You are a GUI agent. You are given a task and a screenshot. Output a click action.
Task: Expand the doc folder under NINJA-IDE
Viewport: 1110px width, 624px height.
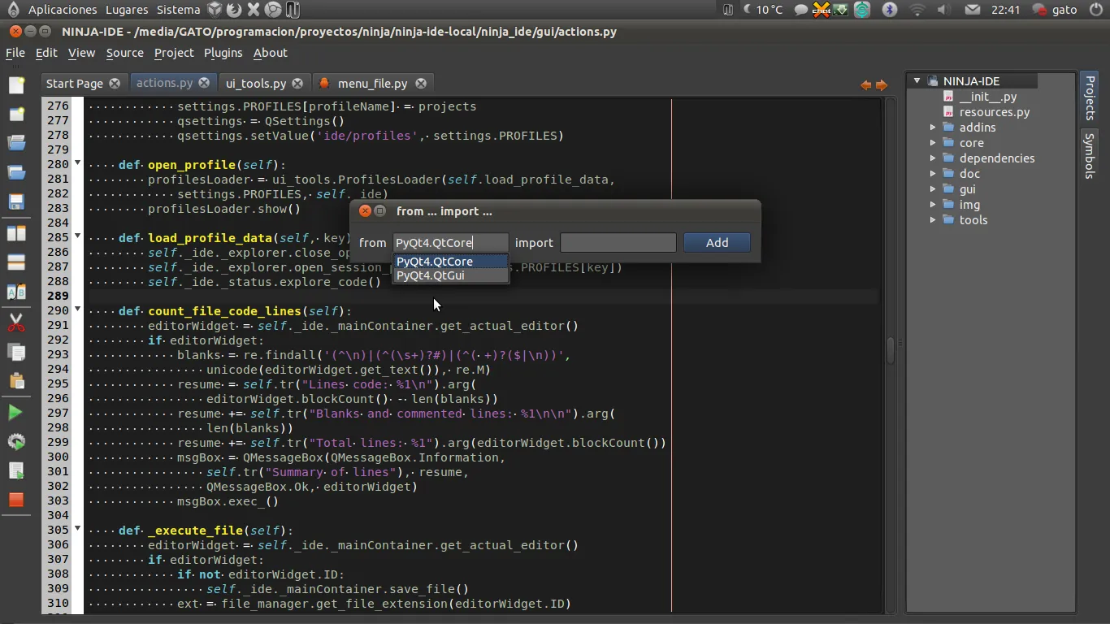pyautogui.click(x=933, y=174)
